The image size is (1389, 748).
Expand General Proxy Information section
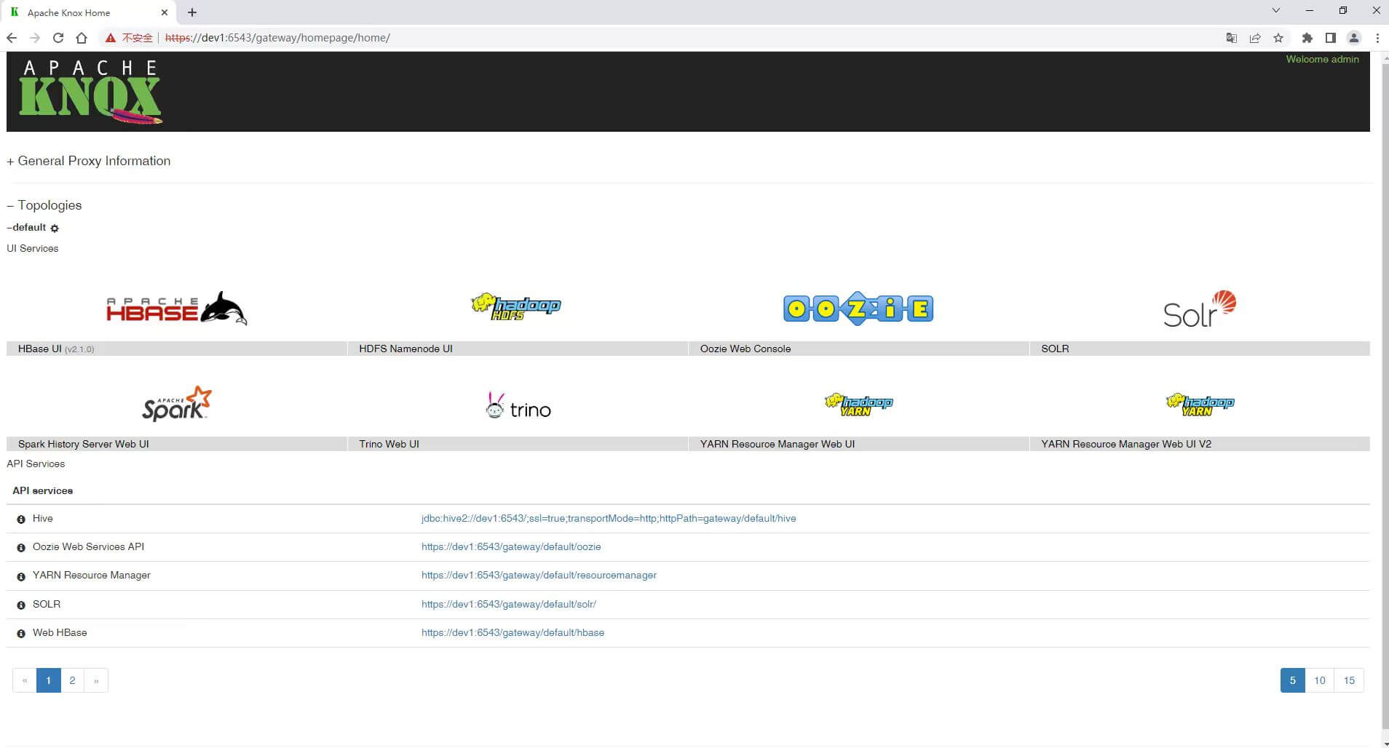(x=89, y=161)
